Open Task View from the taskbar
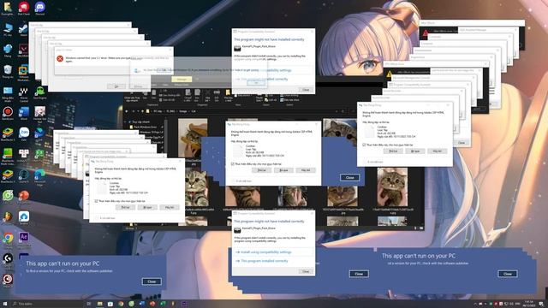 [x=89, y=304]
